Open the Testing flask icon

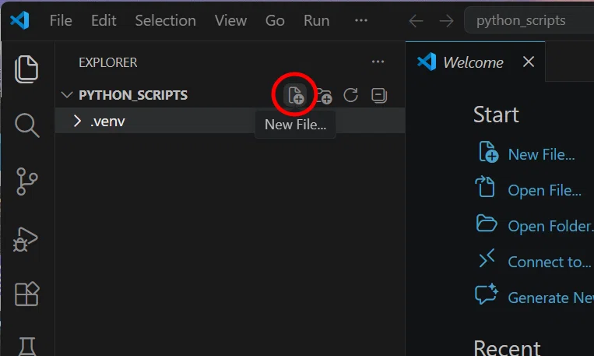[x=27, y=346]
